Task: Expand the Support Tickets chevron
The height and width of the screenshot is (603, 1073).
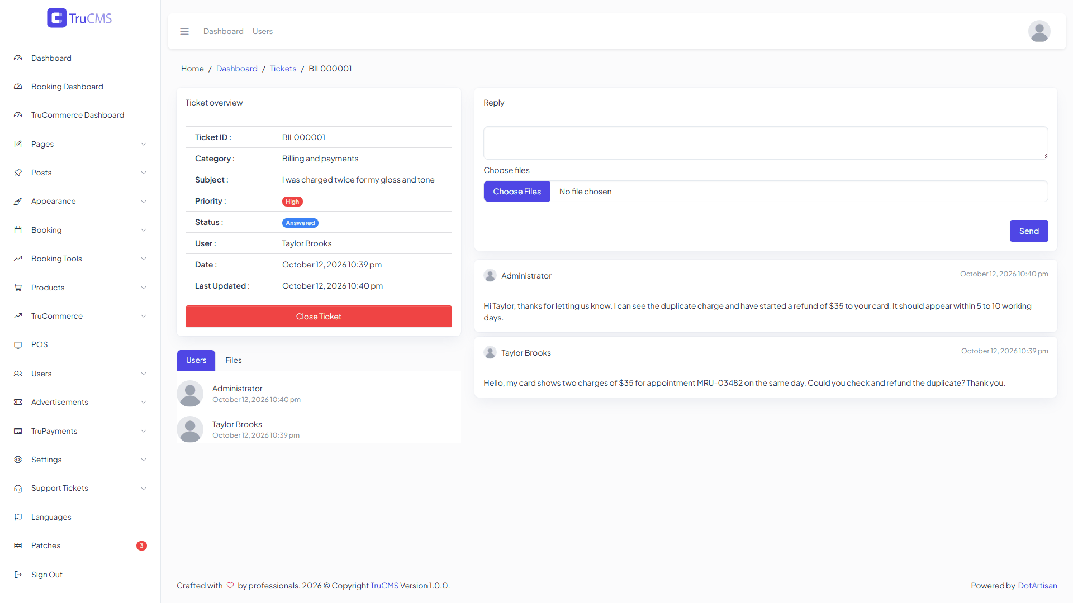Action: [144, 488]
